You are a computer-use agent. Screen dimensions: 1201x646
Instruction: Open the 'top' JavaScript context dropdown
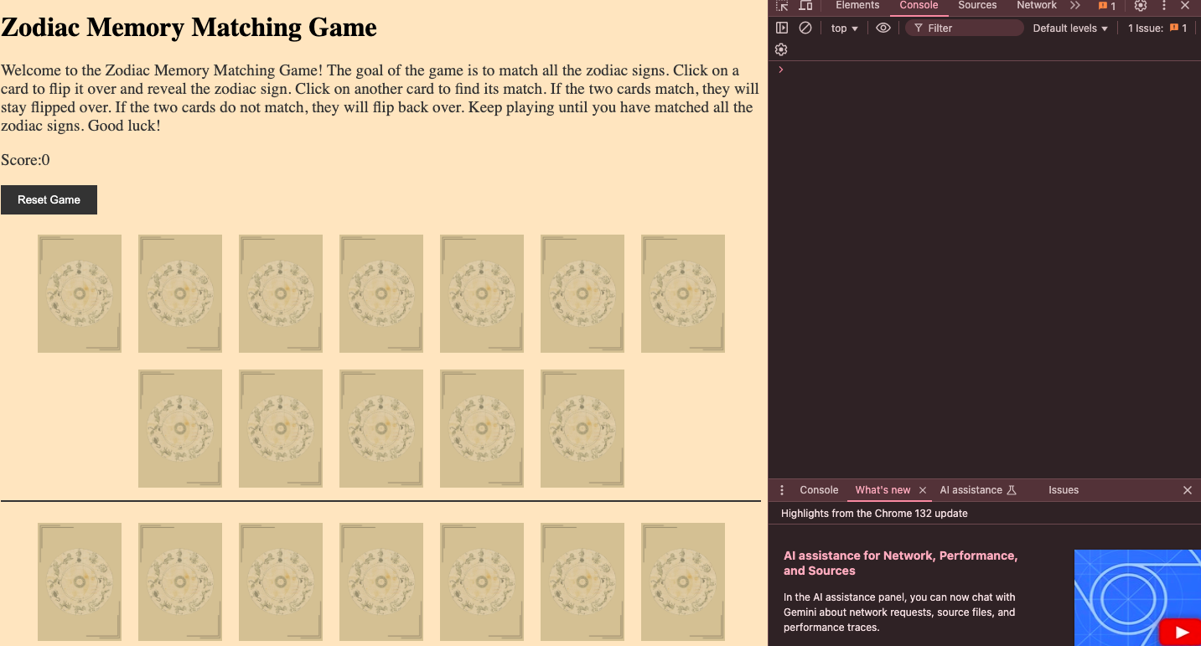(x=845, y=28)
